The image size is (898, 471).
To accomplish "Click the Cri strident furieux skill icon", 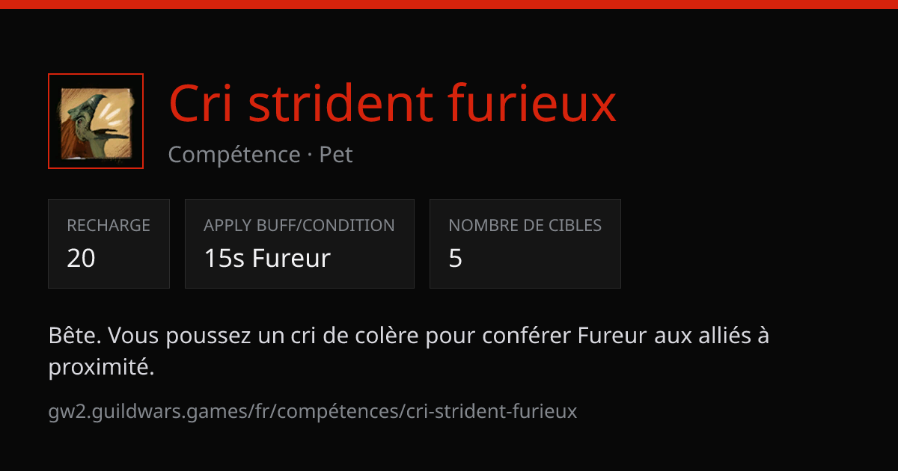I will (x=96, y=121).
